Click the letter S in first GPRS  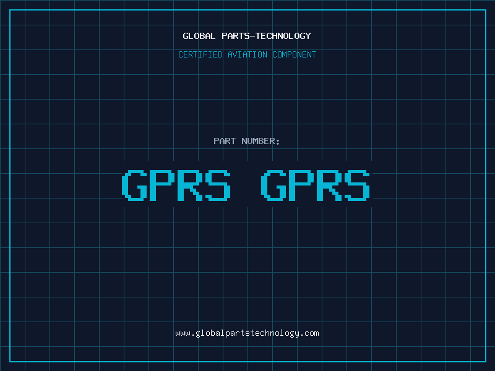pos(218,185)
